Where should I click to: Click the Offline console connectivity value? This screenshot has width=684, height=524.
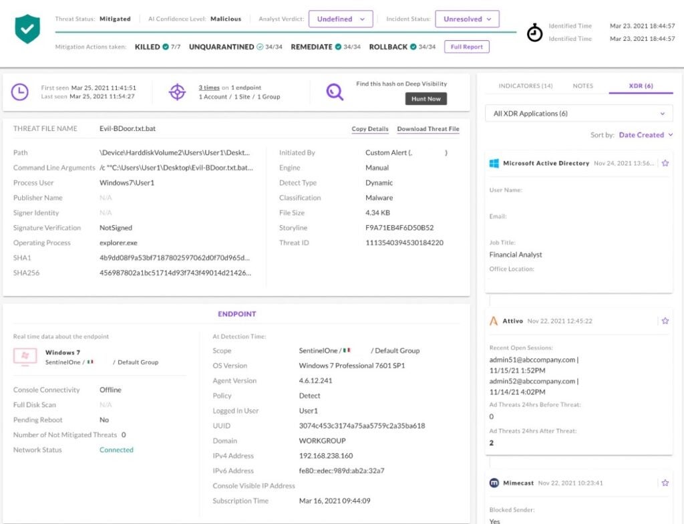(110, 390)
